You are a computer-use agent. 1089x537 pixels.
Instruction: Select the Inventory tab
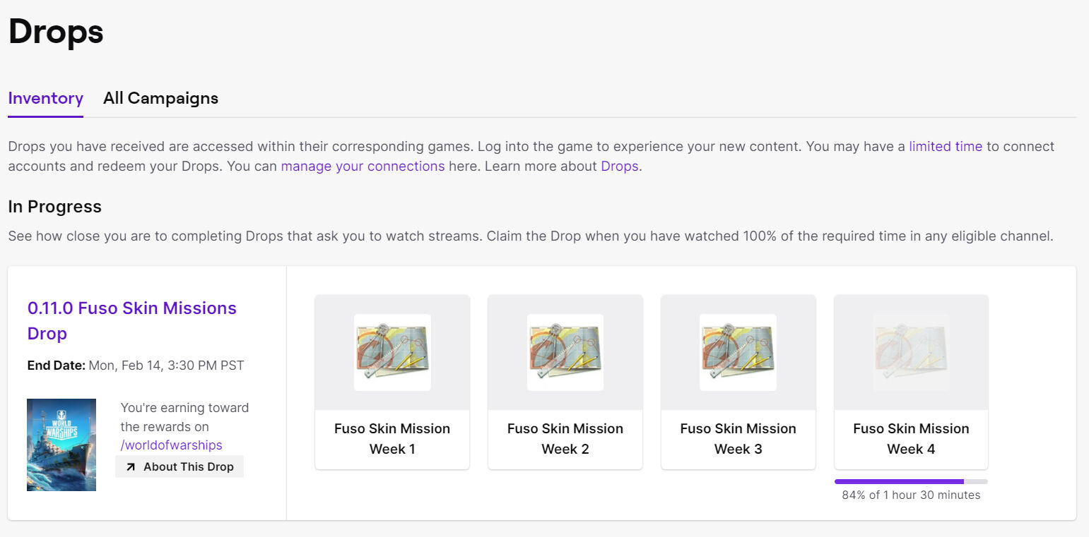(x=46, y=98)
